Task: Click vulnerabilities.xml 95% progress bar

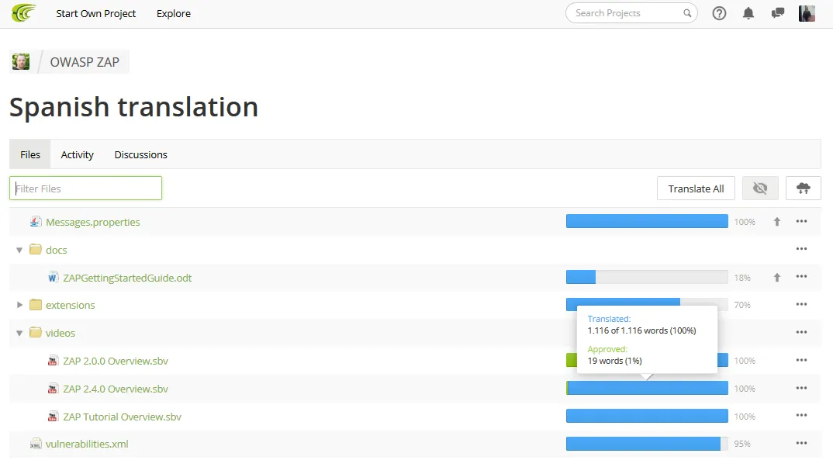Action: pyautogui.click(x=647, y=443)
